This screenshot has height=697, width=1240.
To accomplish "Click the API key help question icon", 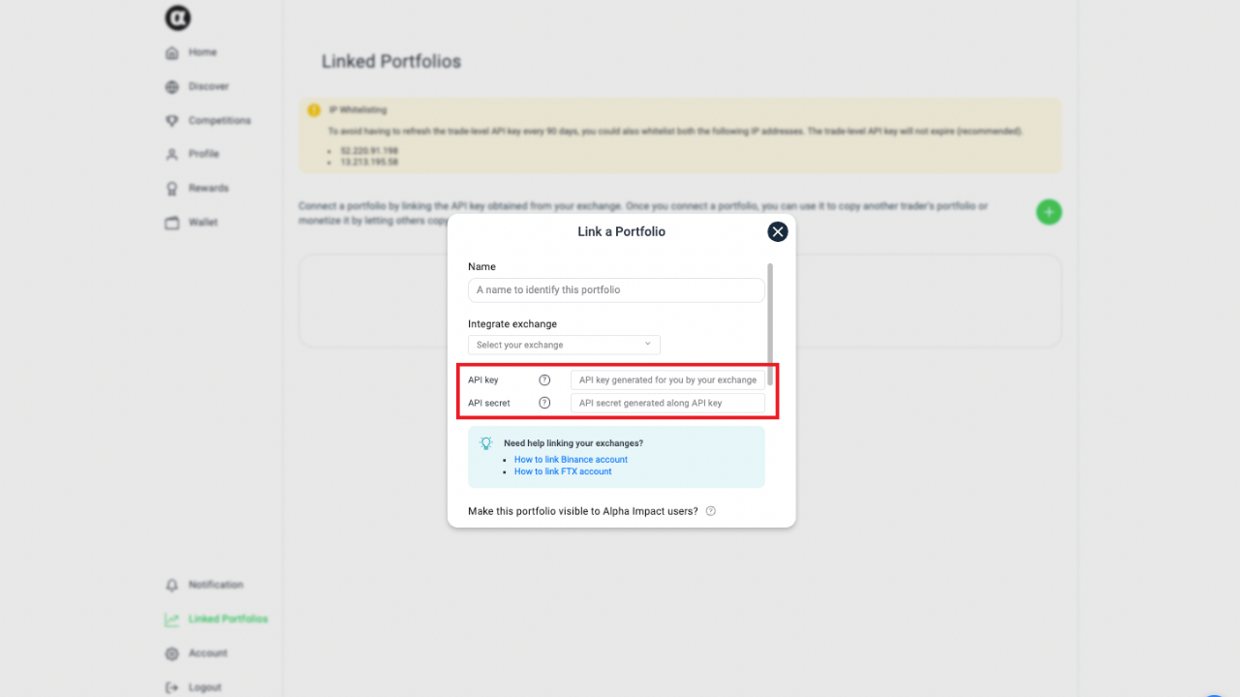I will tap(544, 380).
